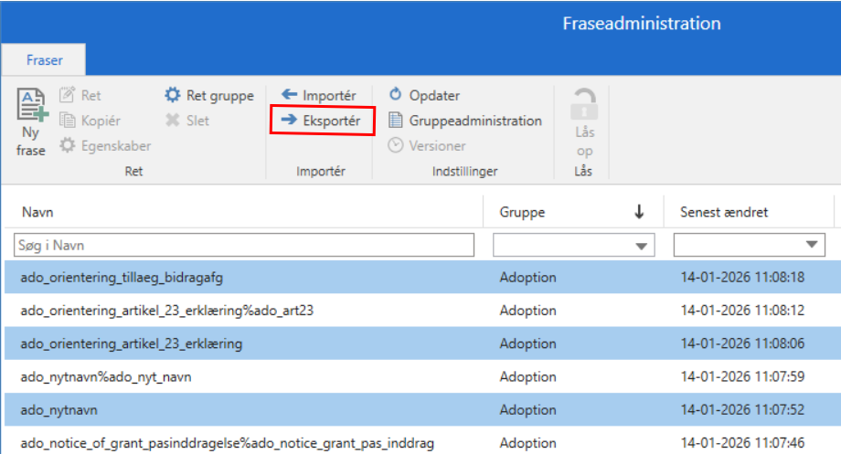The image size is (841, 454).
Task: Select row ado_orientering_tillaeg_bidragafg
Action: tap(422, 277)
